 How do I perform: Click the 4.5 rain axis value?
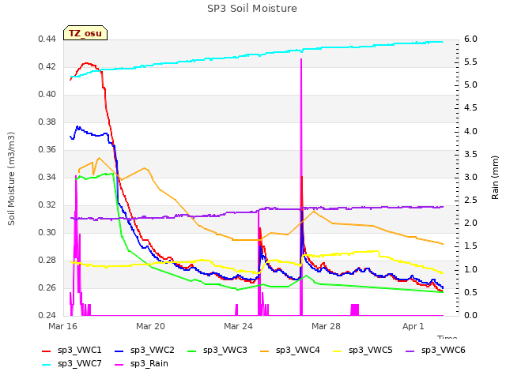pyautogui.click(x=471, y=108)
